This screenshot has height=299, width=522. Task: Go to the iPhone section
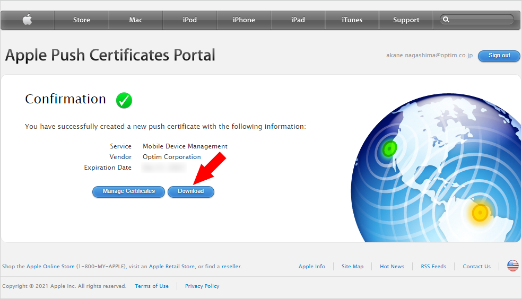pos(244,20)
